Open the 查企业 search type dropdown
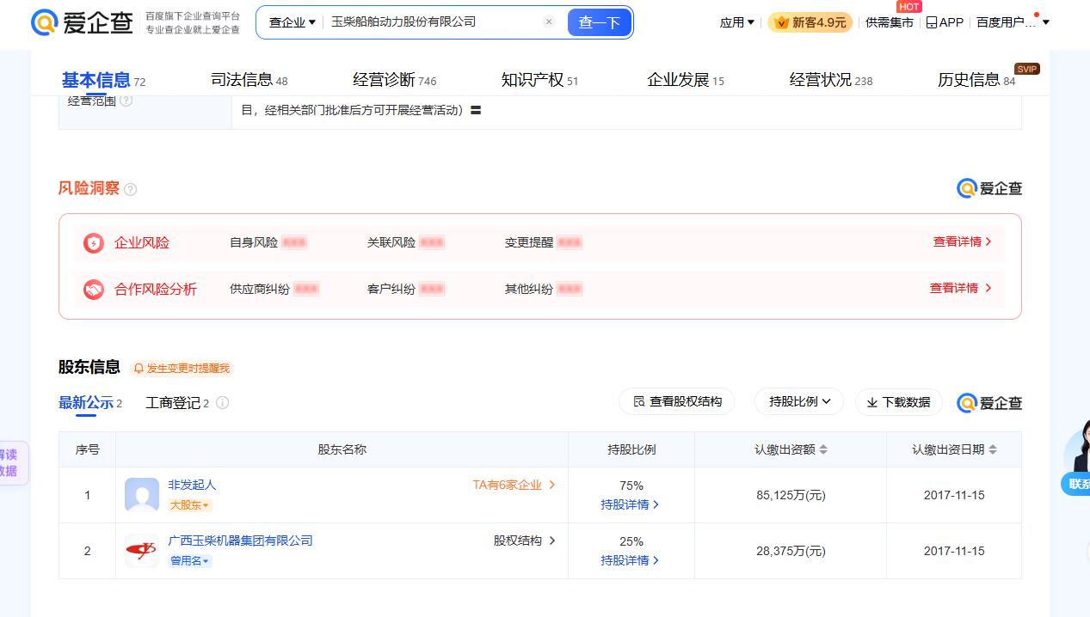1090x617 pixels. click(x=293, y=22)
